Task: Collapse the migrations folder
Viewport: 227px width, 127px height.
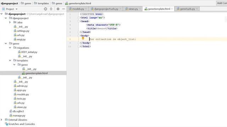Action: click(10, 48)
